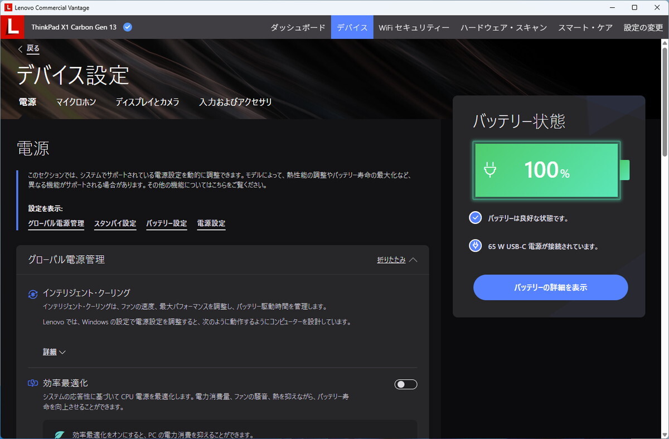Click the plug icon inside battery graphic
Viewport: 669px width, 439px height.
point(490,170)
